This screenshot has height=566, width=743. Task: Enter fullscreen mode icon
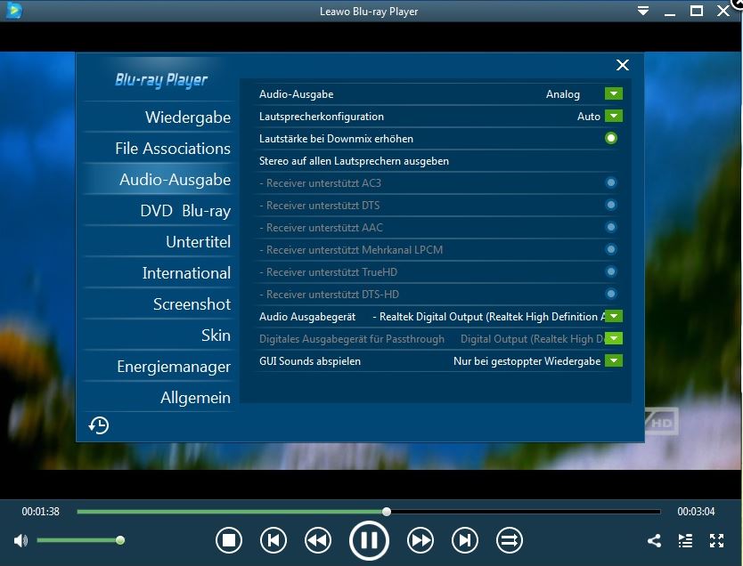point(716,540)
